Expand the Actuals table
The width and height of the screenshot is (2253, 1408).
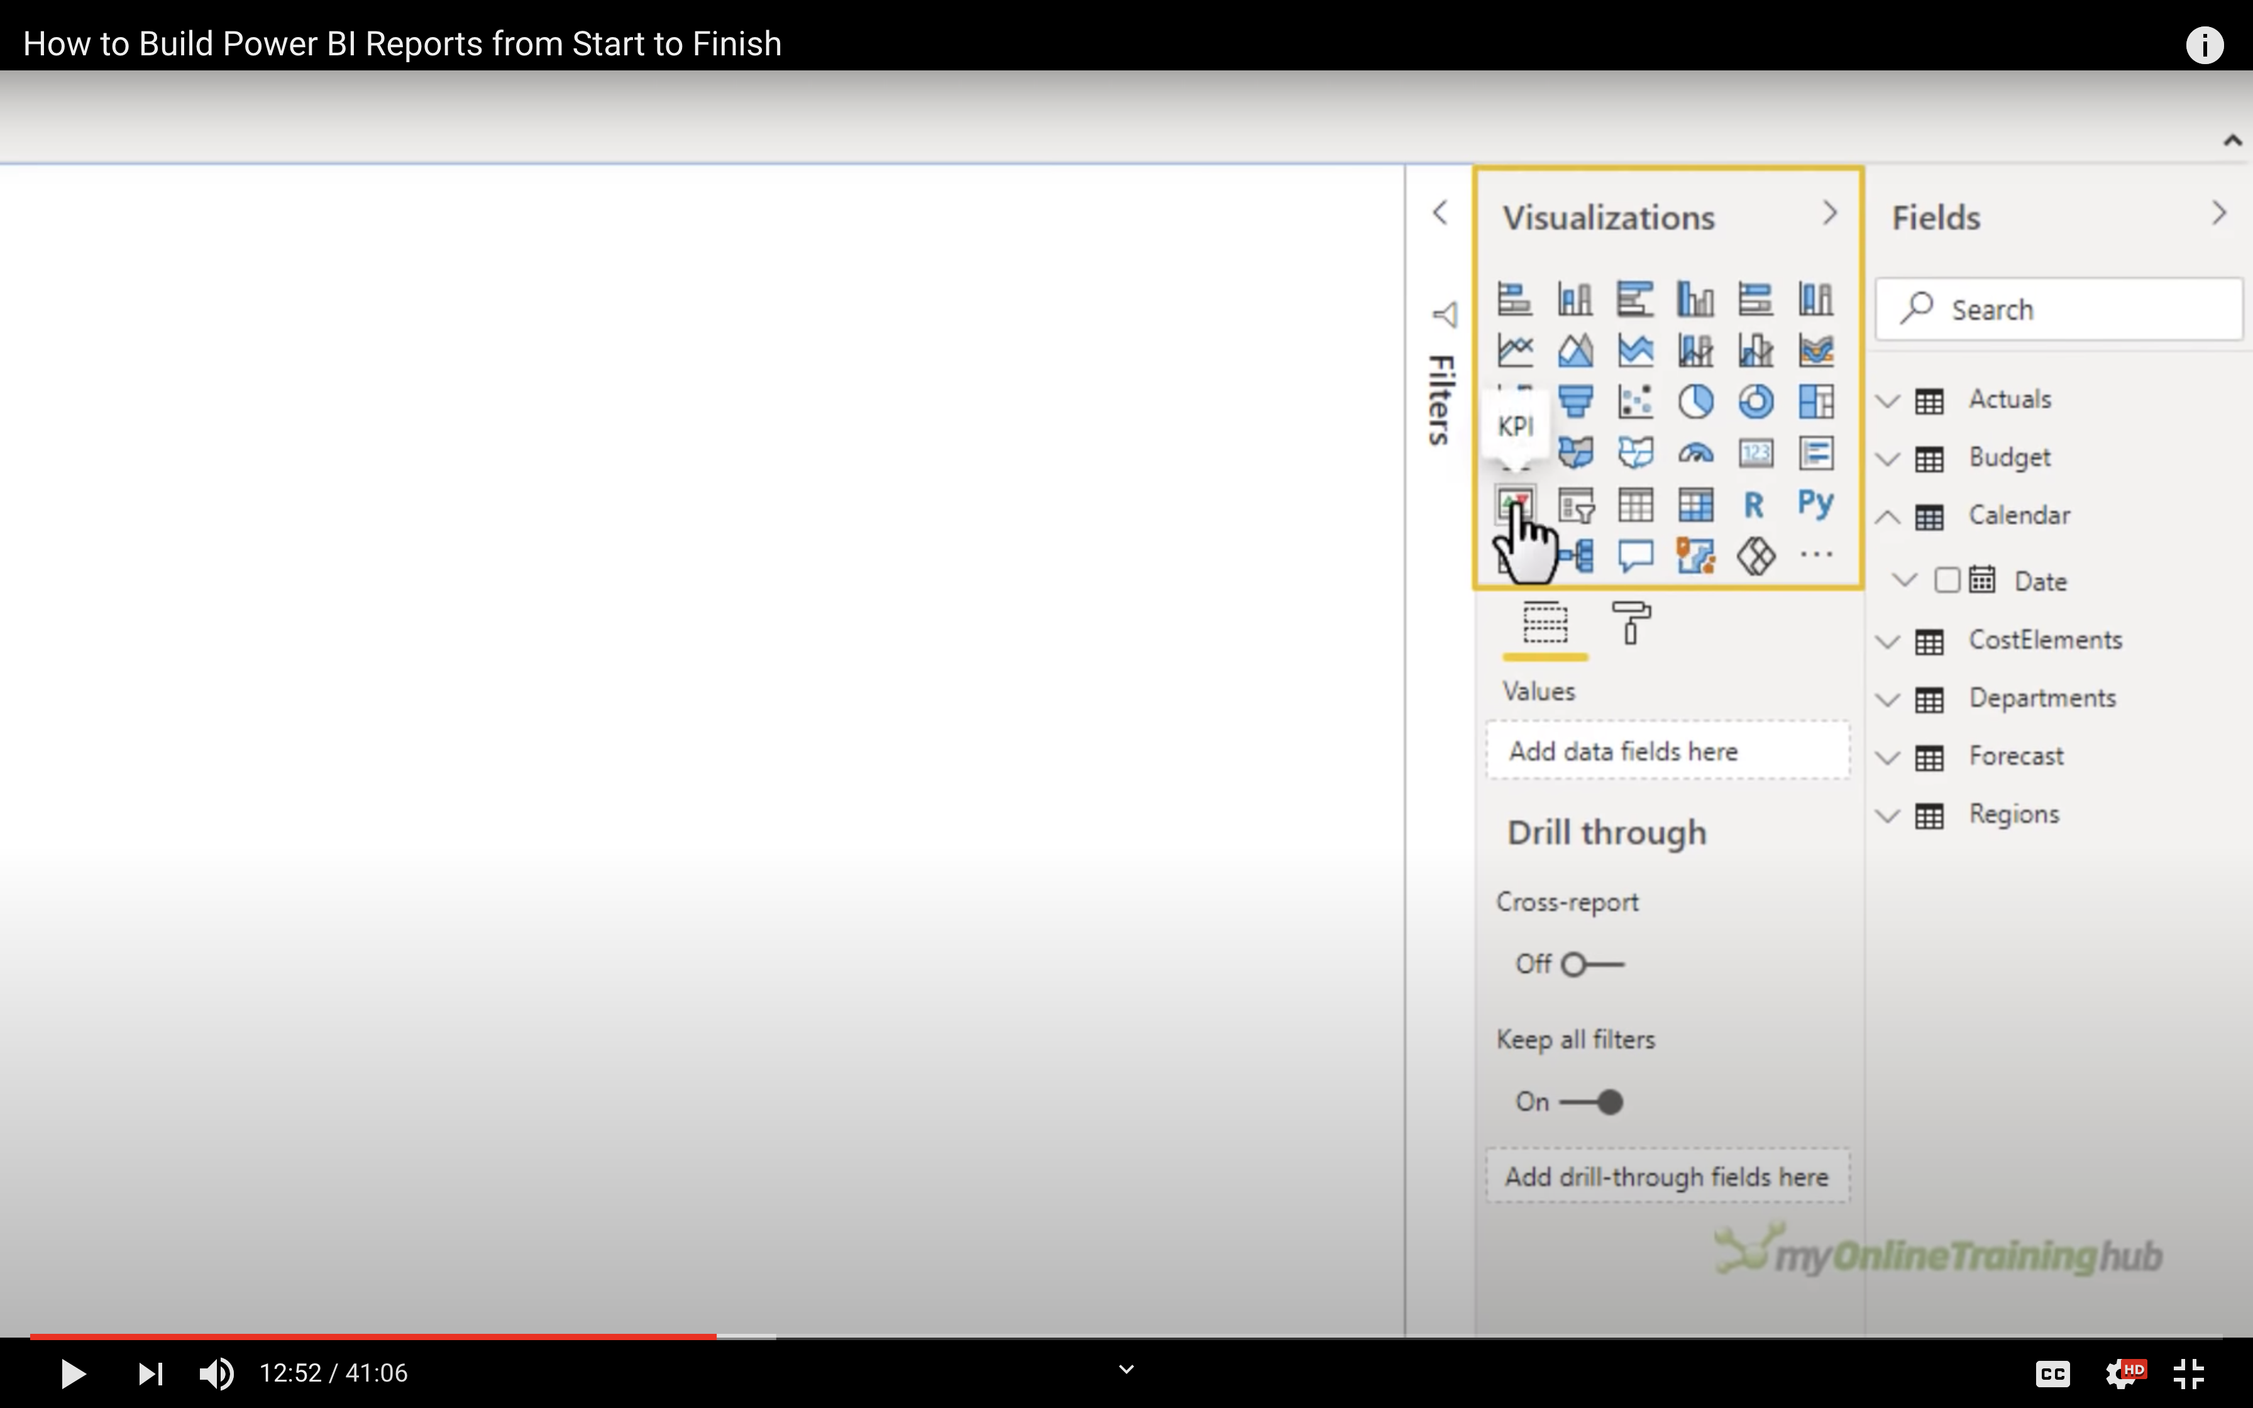click(x=1887, y=402)
